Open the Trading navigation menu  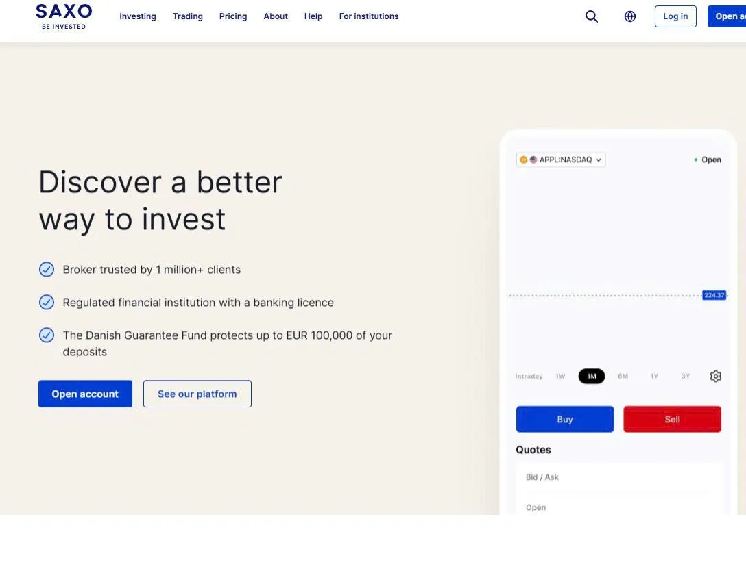click(x=187, y=16)
